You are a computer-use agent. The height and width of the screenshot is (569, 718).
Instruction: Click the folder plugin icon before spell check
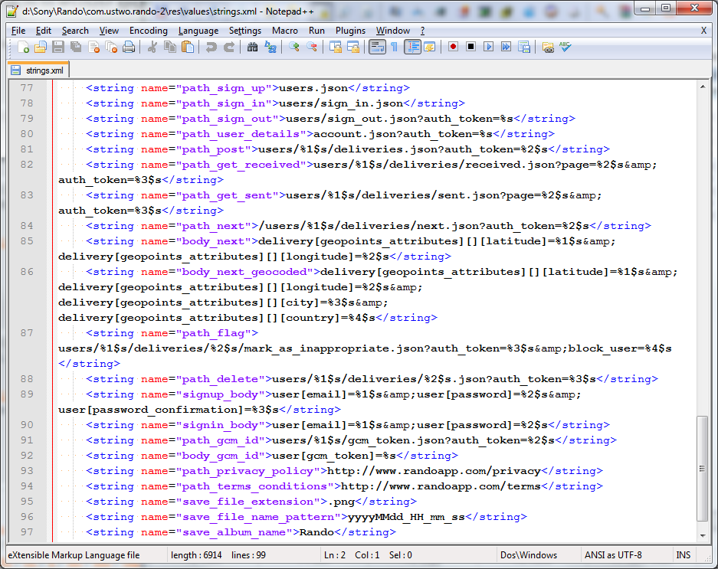(548, 47)
